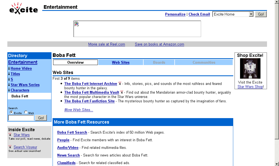Open the Personalize link
Screen dimensions: 279x166
[x=175, y=14]
